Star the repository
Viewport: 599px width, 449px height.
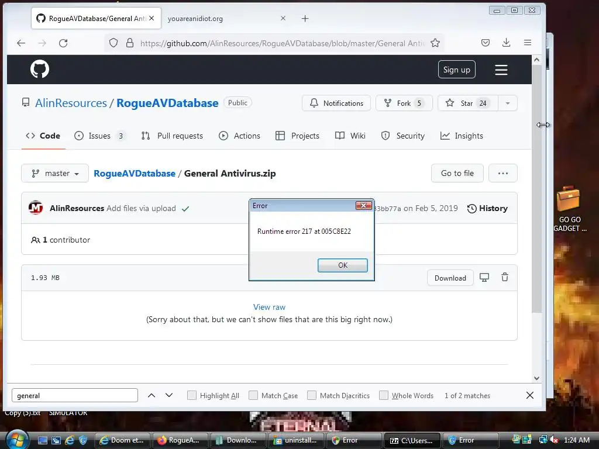tap(468, 103)
